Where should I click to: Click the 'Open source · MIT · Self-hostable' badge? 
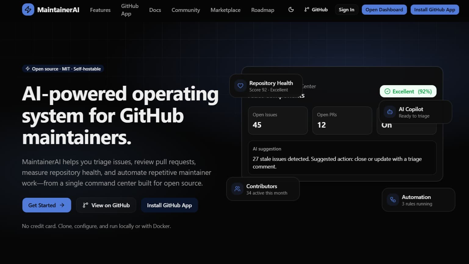tap(63, 69)
